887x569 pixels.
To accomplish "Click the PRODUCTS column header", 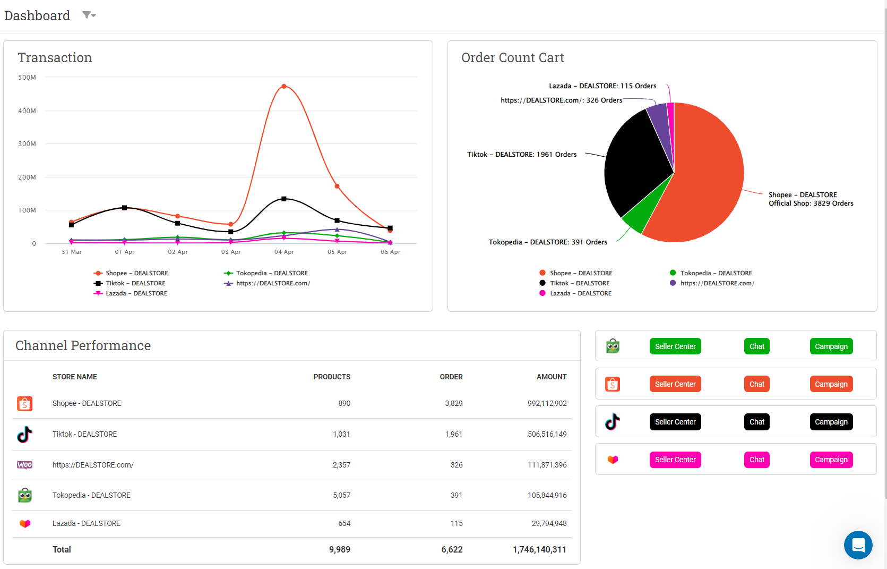I will pyautogui.click(x=332, y=377).
